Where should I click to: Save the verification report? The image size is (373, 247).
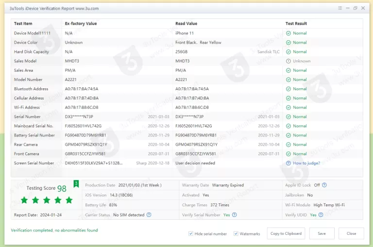[x=322, y=233]
